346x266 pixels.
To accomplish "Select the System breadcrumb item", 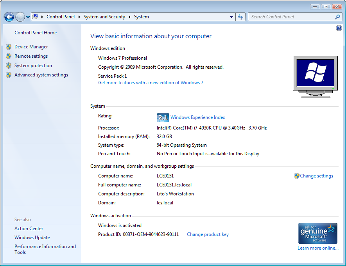I will pyautogui.click(x=142, y=17).
